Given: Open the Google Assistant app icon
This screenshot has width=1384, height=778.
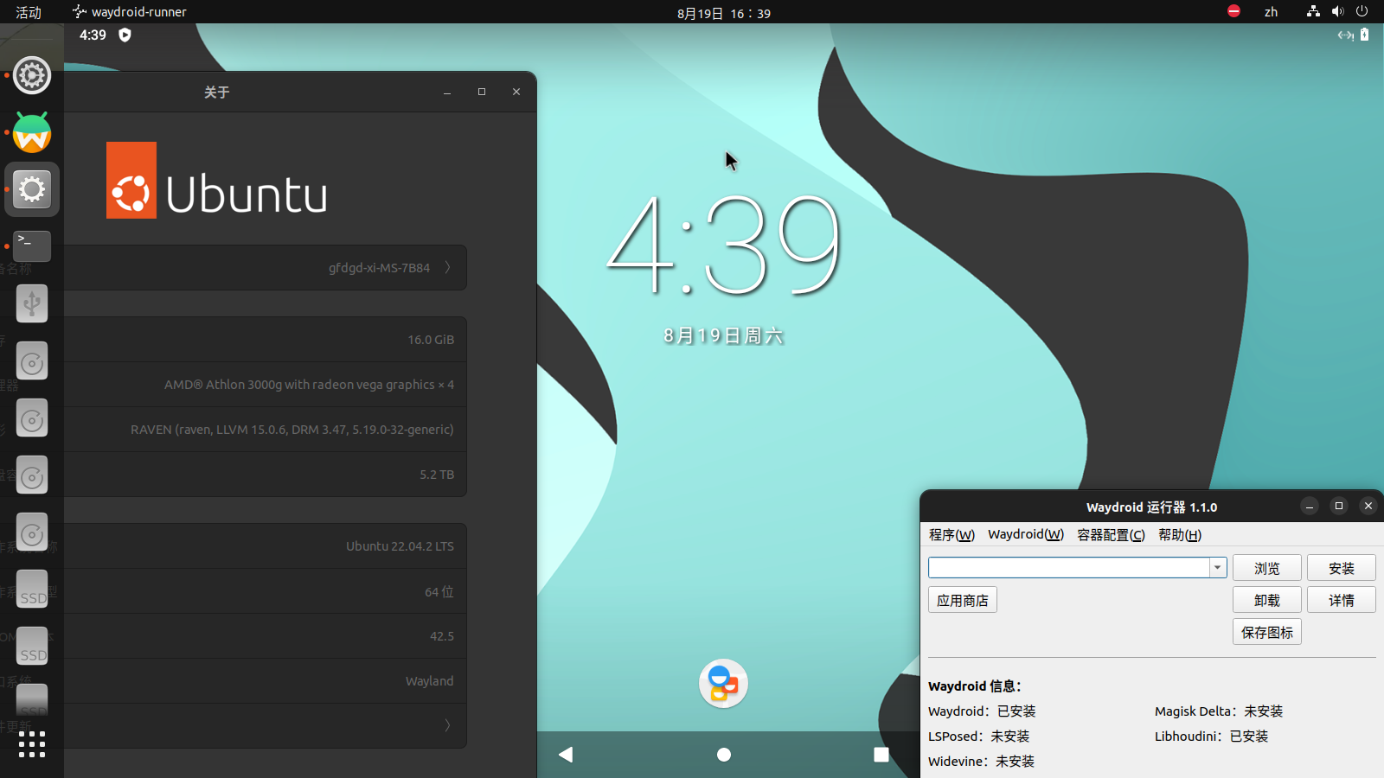Looking at the screenshot, I should pyautogui.click(x=723, y=684).
